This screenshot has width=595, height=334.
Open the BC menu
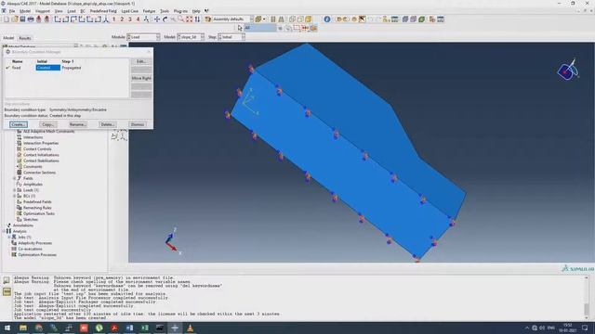[x=83, y=11]
